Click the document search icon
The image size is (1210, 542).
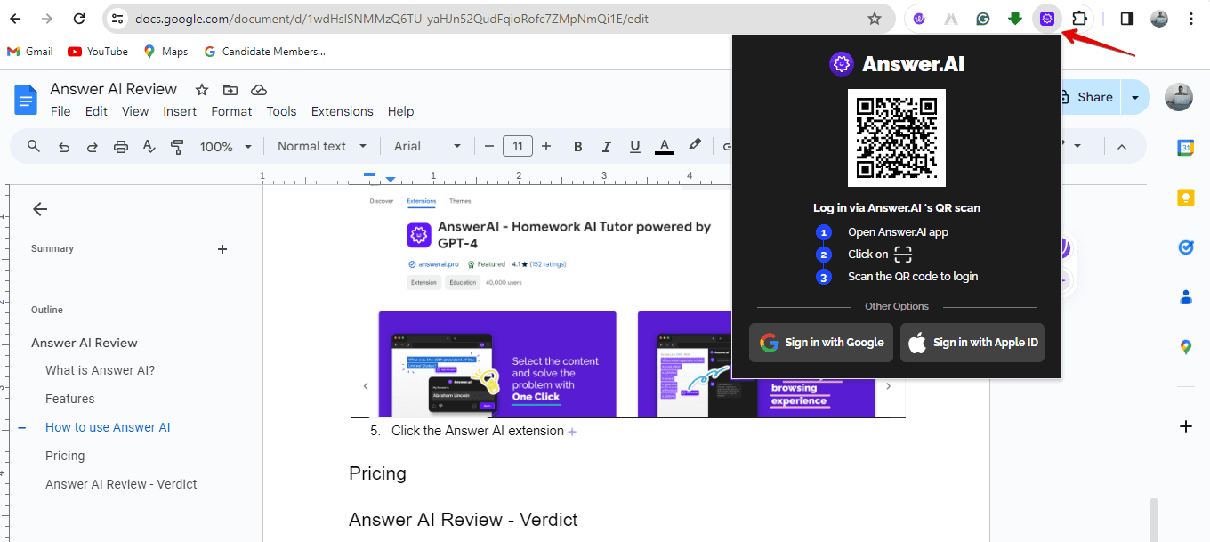coord(33,146)
